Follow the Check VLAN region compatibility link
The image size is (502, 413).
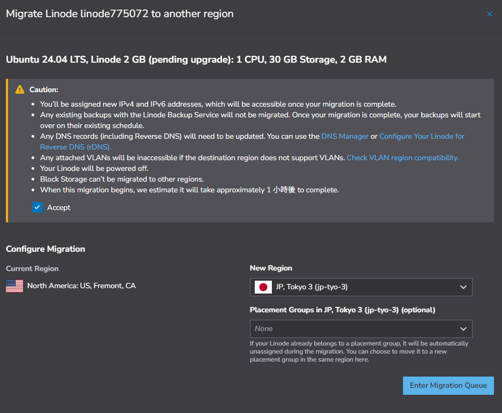pyautogui.click(x=402, y=157)
